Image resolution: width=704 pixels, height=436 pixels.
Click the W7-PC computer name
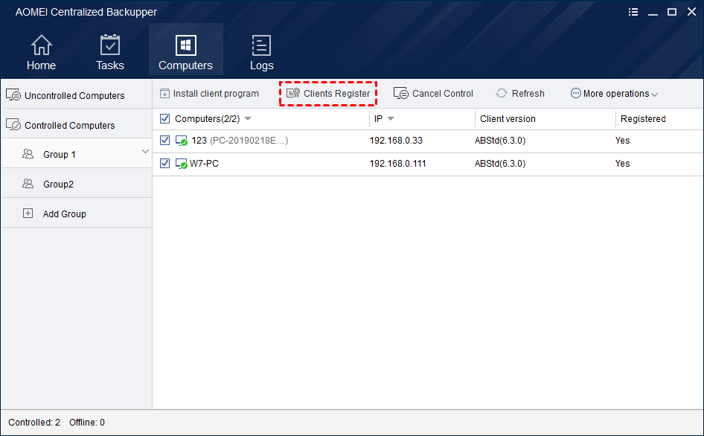pos(205,164)
